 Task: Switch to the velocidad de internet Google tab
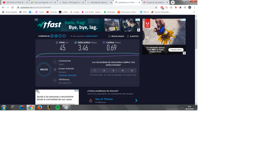99,3
